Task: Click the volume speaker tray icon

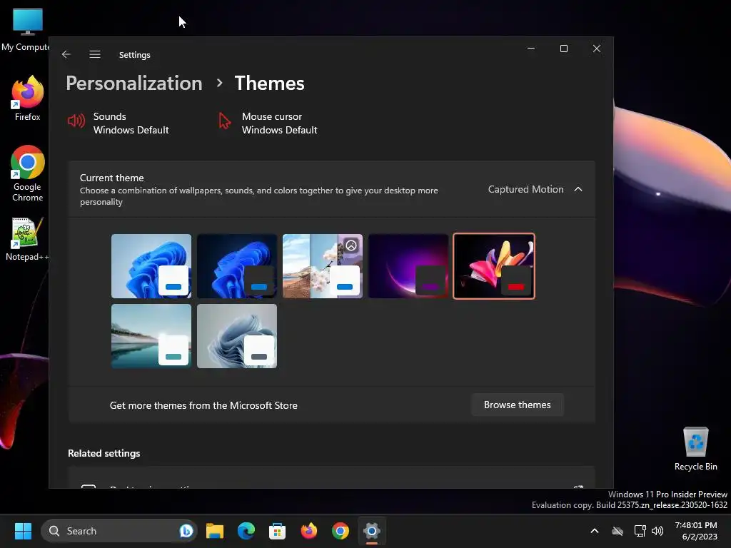Action: point(657,531)
